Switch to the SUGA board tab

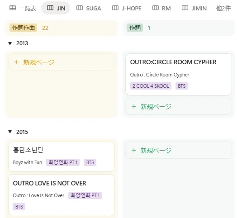click(x=89, y=8)
